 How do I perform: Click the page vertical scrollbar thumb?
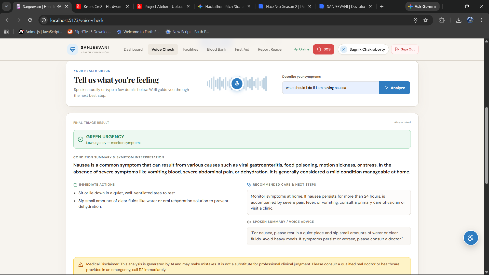pos(486,145)
